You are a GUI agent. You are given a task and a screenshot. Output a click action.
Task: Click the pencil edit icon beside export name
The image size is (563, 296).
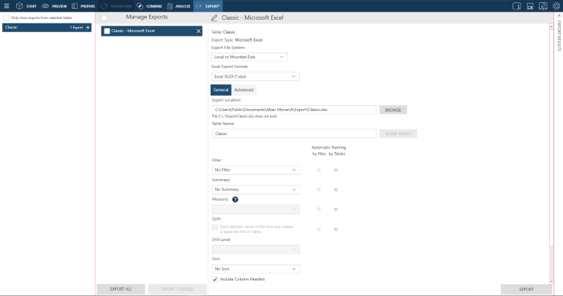[x=214, y=18]
